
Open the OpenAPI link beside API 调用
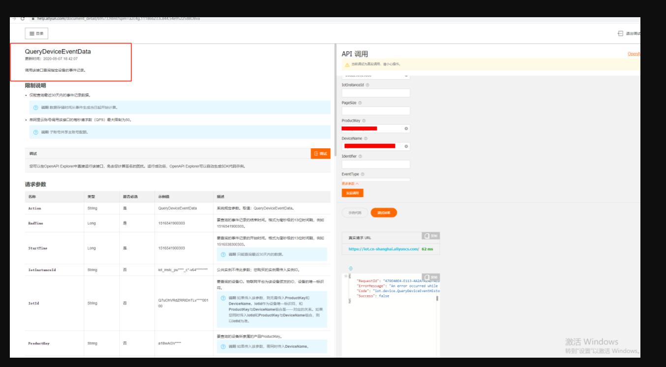634,54
